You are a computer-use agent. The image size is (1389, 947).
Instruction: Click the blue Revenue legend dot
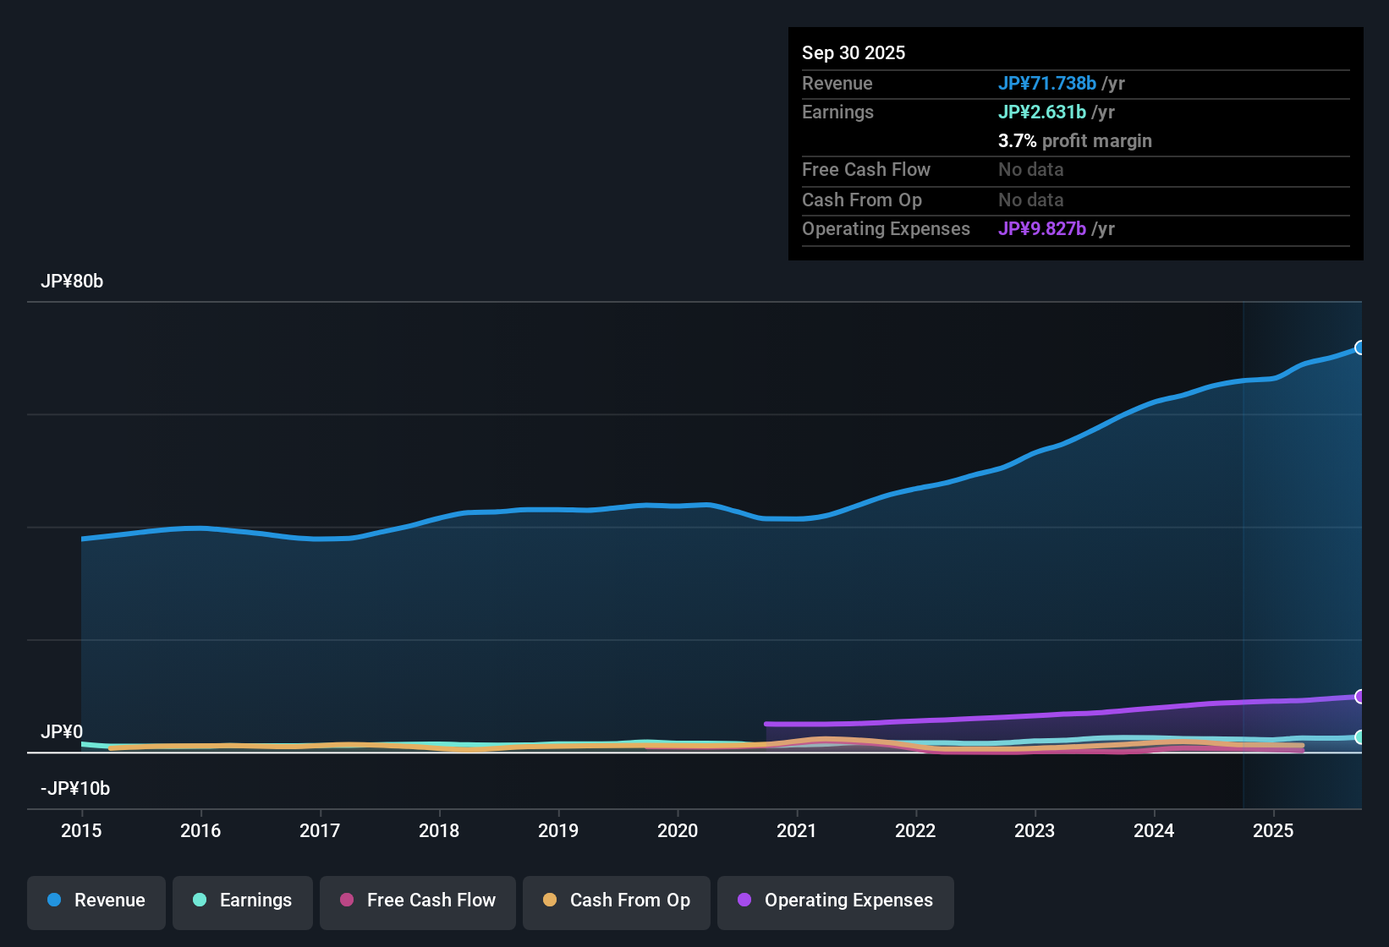click(55, 900)
